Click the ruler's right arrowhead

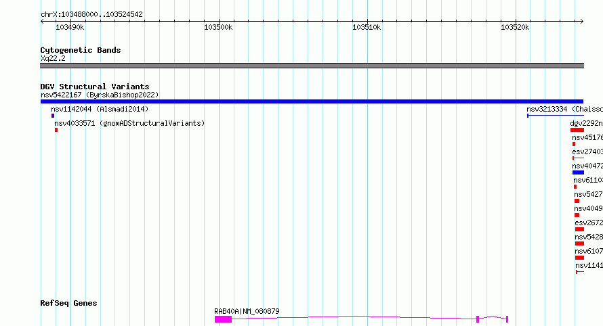pos(582,22)
